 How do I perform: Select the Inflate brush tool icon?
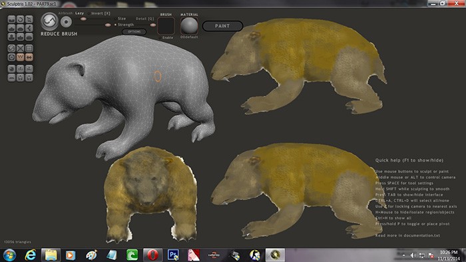(x=11, y=37)
